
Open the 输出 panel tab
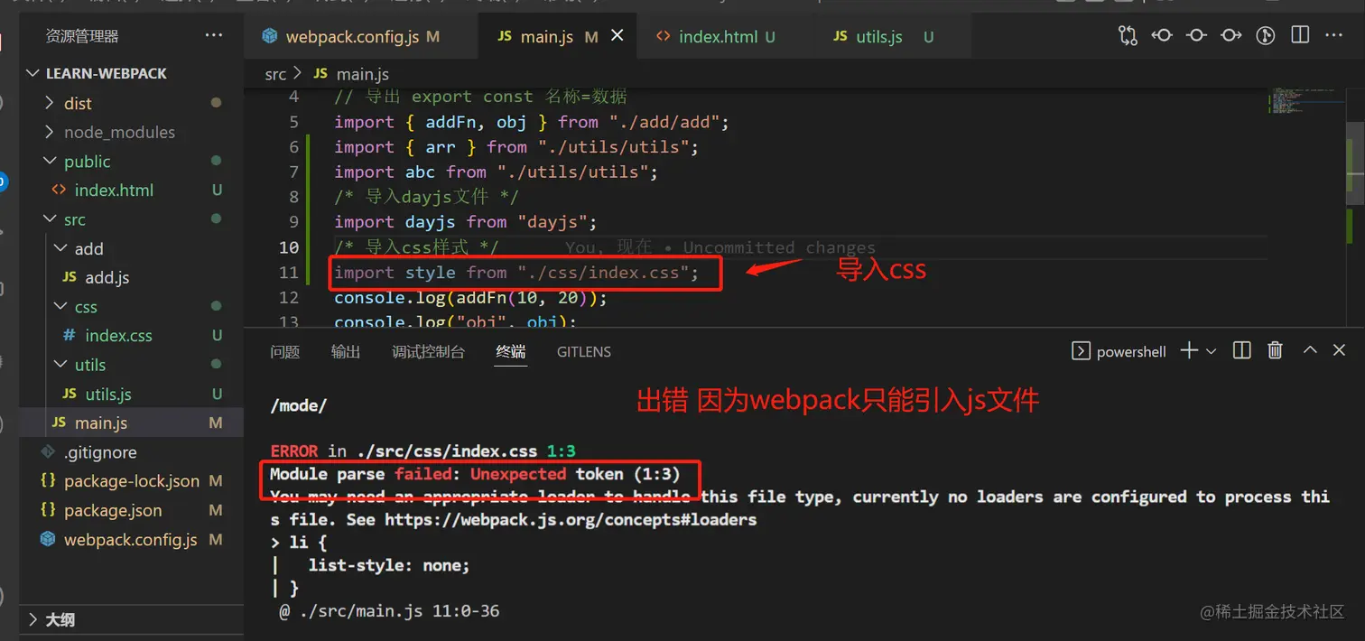(346, 351)
